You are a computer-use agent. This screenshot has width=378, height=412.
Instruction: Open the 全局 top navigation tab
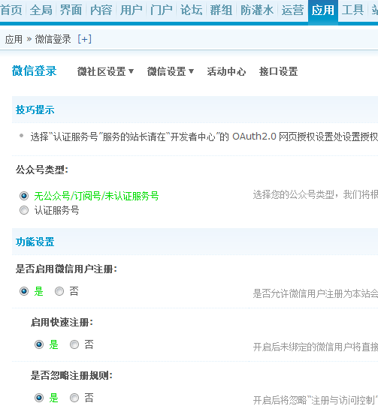41,11
